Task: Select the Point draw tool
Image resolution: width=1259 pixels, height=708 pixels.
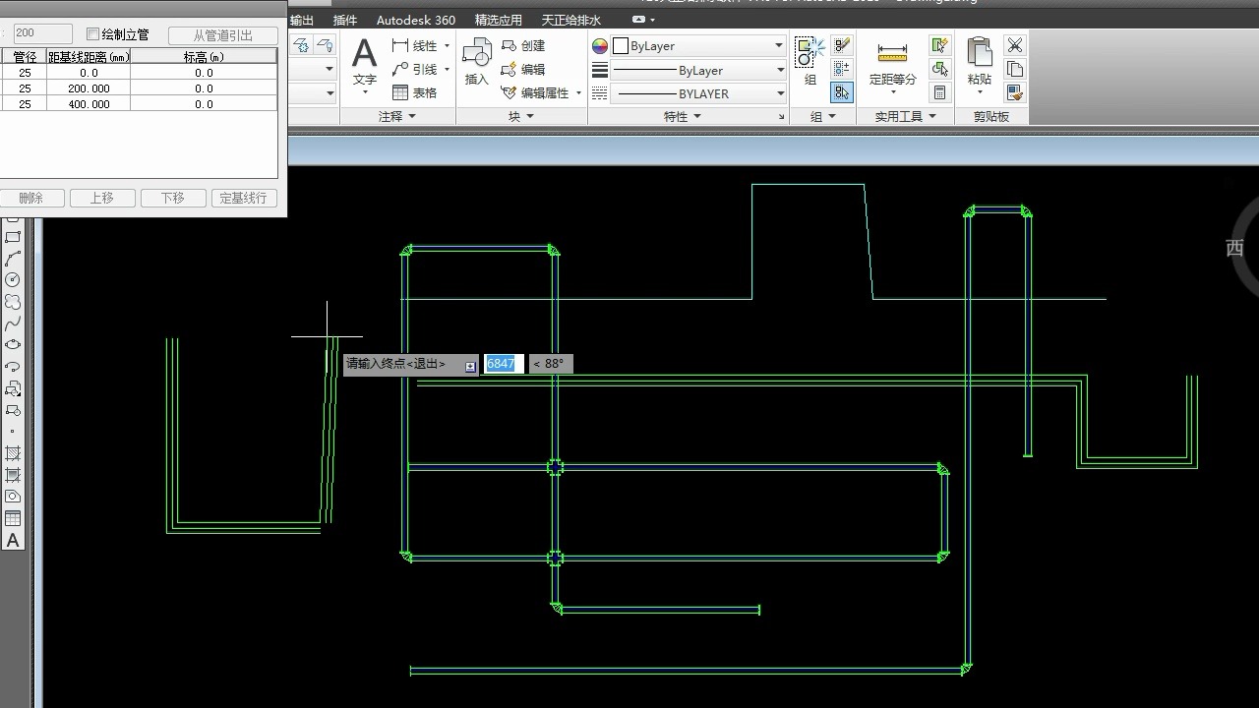Action: 13,432
